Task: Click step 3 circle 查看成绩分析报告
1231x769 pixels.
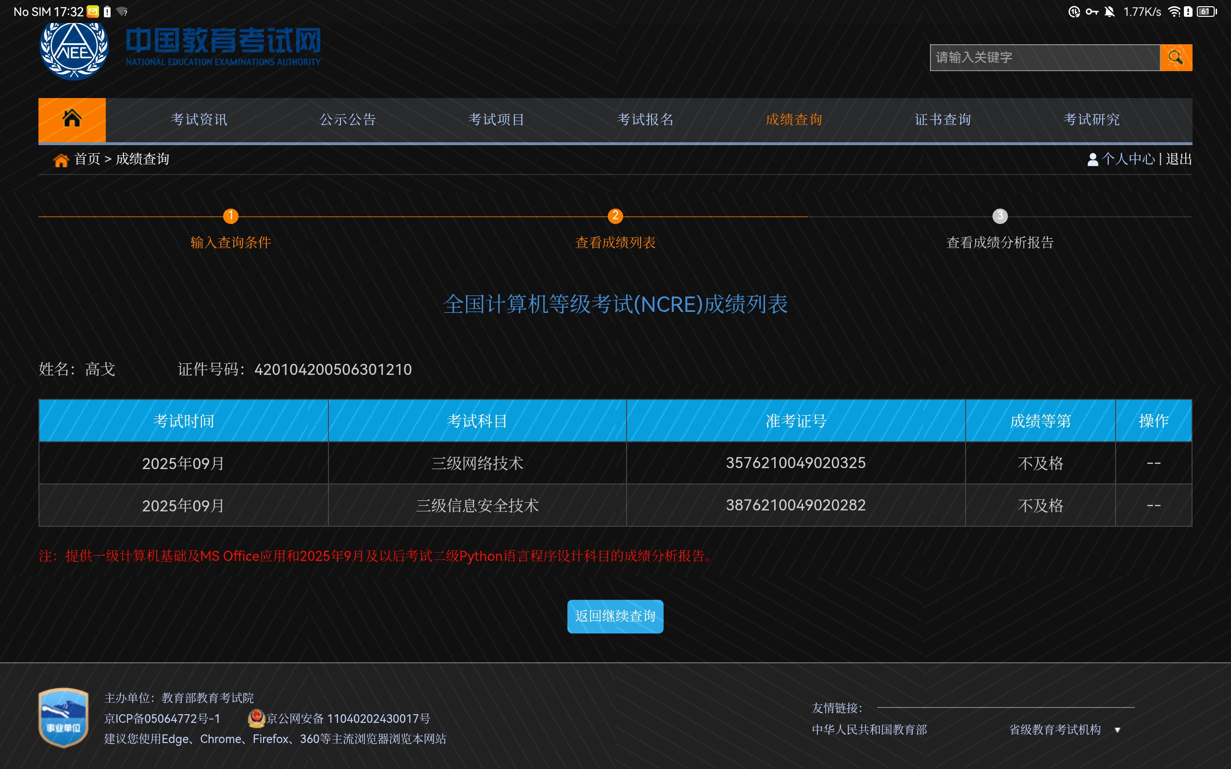Action: pos(1000,216)
